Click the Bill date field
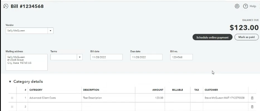Viewport: 260px width, 111px height. [x=106, y=57]
